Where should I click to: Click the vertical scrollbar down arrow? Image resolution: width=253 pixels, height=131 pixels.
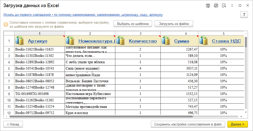point(246,112)
